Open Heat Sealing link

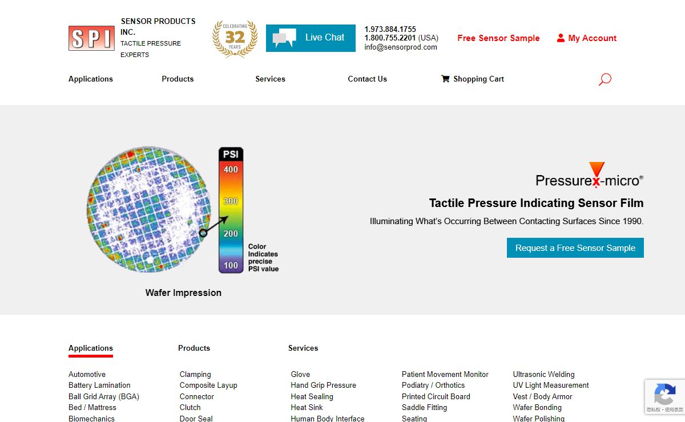tap(312, 396)
